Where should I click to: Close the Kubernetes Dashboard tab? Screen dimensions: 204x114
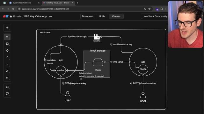tap(39, 3)
